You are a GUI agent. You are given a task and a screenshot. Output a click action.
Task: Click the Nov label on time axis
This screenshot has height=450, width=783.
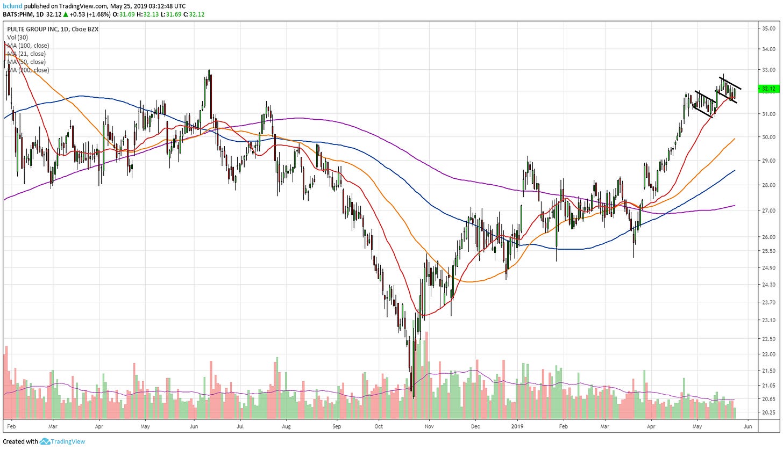click(429, 425)
